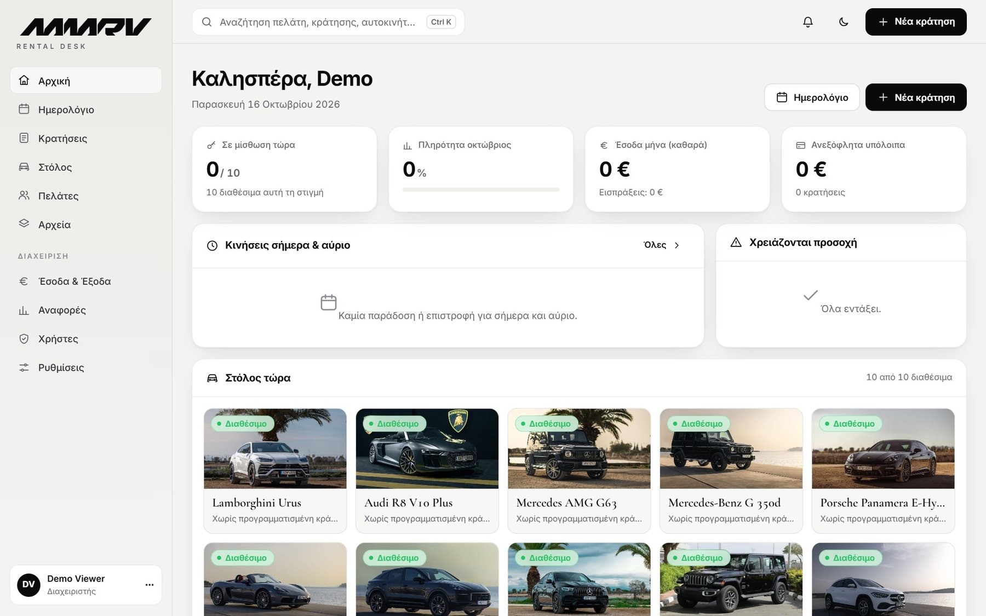Click the key icon in Σε μίσθωση card
The width and height of the screenshot is (986, 616).
click(211, 145)
